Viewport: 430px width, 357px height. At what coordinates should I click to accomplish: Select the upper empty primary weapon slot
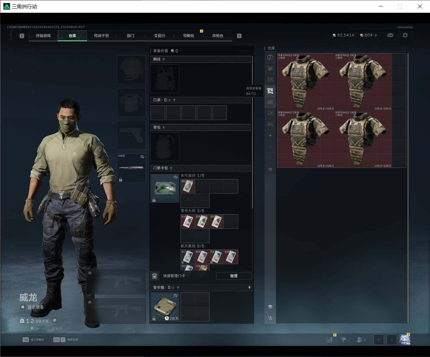coord(116,281)
